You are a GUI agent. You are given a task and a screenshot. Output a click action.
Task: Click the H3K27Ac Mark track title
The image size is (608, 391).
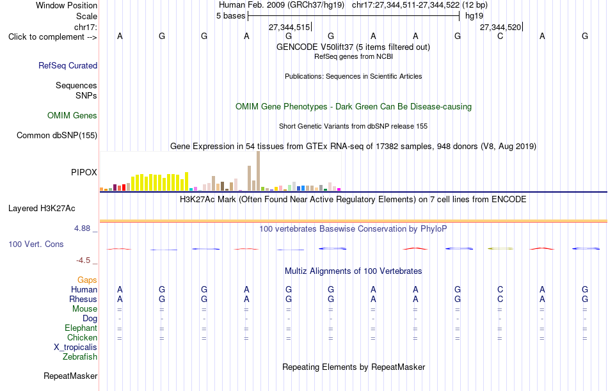click(353, 200)
